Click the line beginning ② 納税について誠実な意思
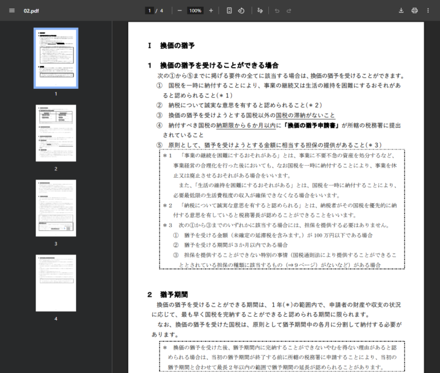 239,105
